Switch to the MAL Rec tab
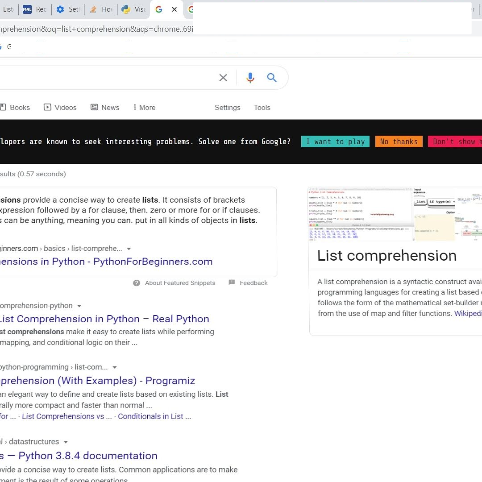The image size is (482, 482). (34, 9)
